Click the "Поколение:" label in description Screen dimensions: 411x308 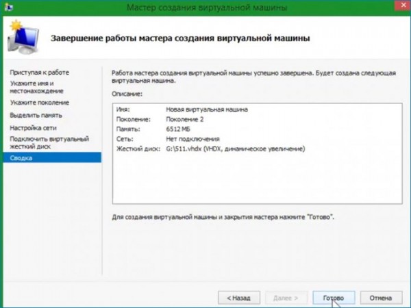(134, 119)
